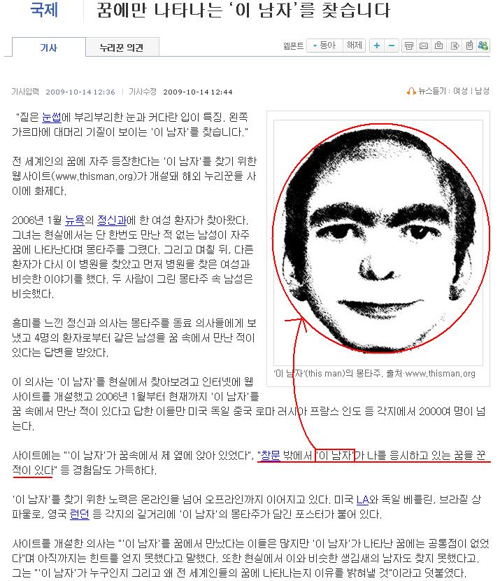
Task: Click the 'this man' montage image
Action: click(378, 243)
